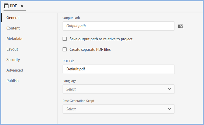Open the Publish section

(13, 81)
